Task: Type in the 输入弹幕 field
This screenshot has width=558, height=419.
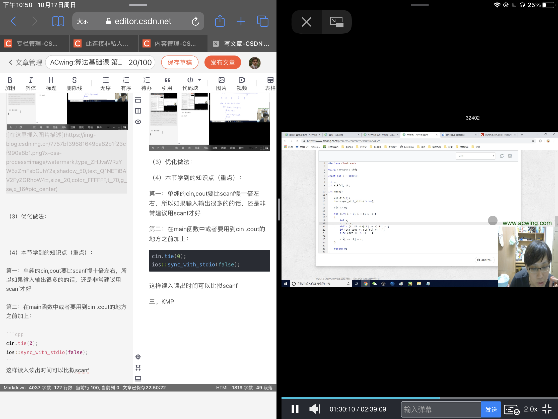Action: (441, 409)
